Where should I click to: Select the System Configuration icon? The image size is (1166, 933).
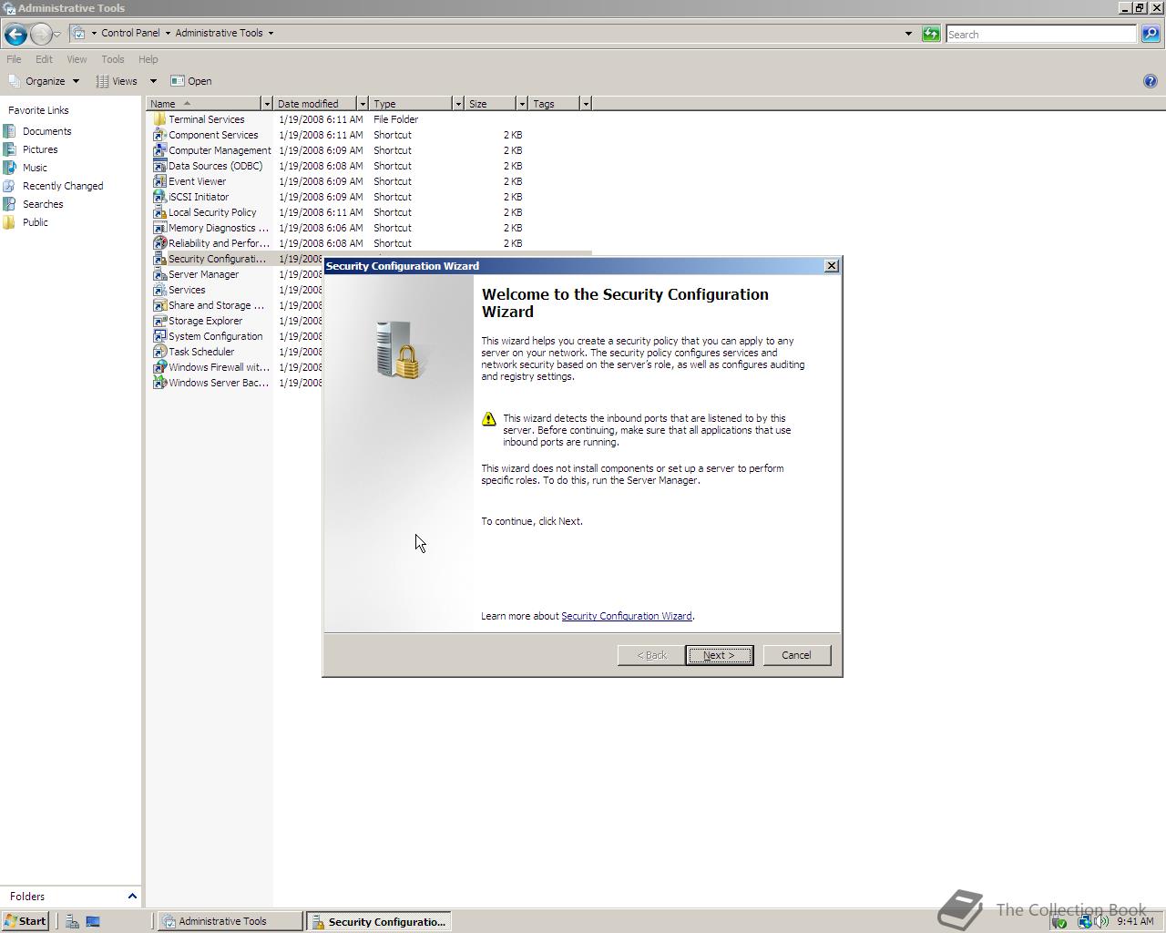(x=159, y=336)
